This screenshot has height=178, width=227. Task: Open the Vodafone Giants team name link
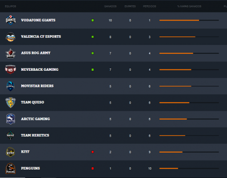[x=38, y=20]
